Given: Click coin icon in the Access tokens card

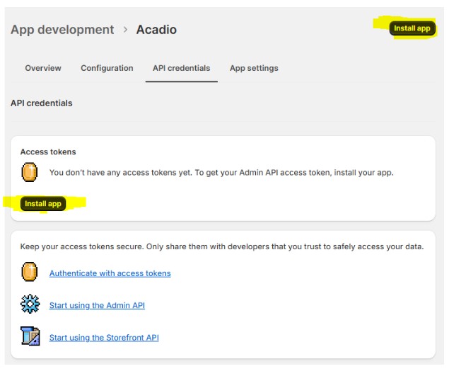Looking at the screenshot, I should (30, 172).
